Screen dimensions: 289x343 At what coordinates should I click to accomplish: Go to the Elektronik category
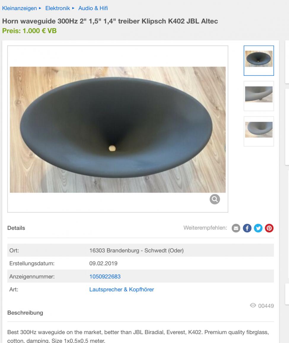pos(58,8)
